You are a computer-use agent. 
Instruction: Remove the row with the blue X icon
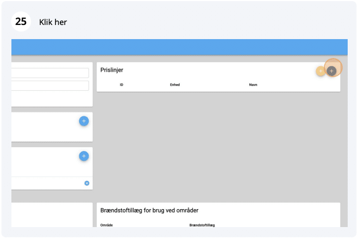(x=86, y=183)
